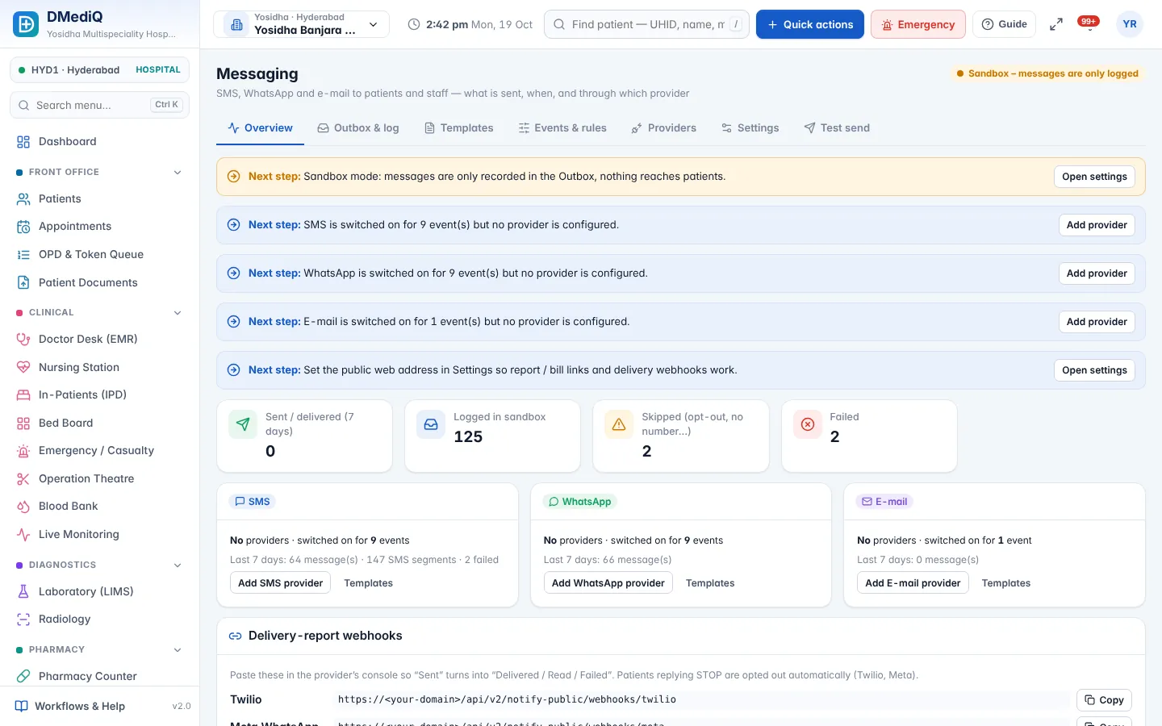This screenshot has height=726, width=1162.
Task: Collapse the Diagnostics menu section
Action: [x=178, y=565]
